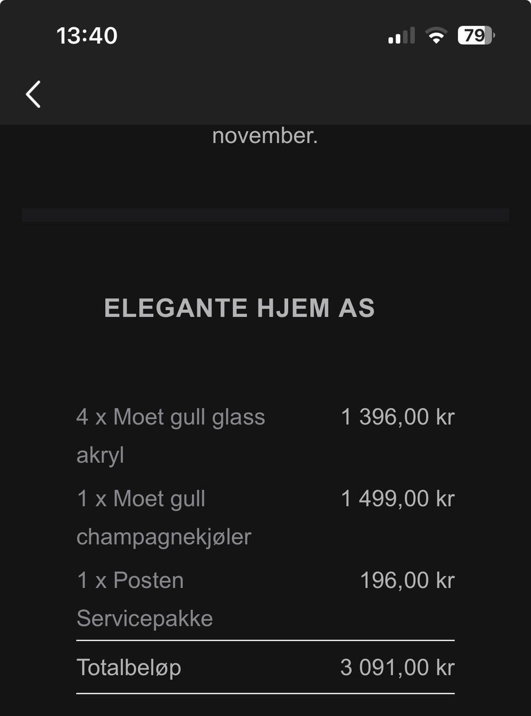Tap the ELEGANTE HJEM AS merchant heading

click(x=240, y=308)
